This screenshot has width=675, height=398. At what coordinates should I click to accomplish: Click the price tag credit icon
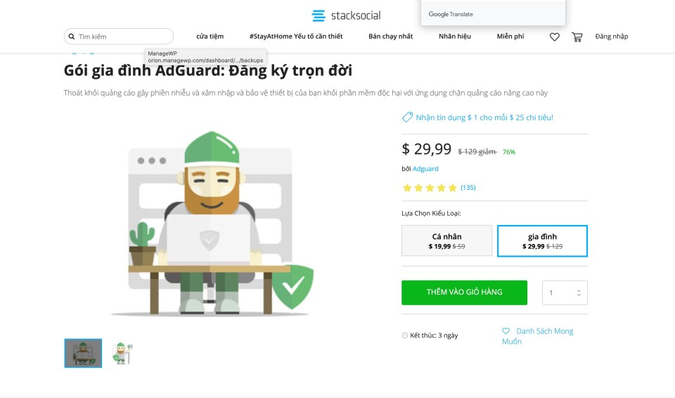[x=407, y=117]
